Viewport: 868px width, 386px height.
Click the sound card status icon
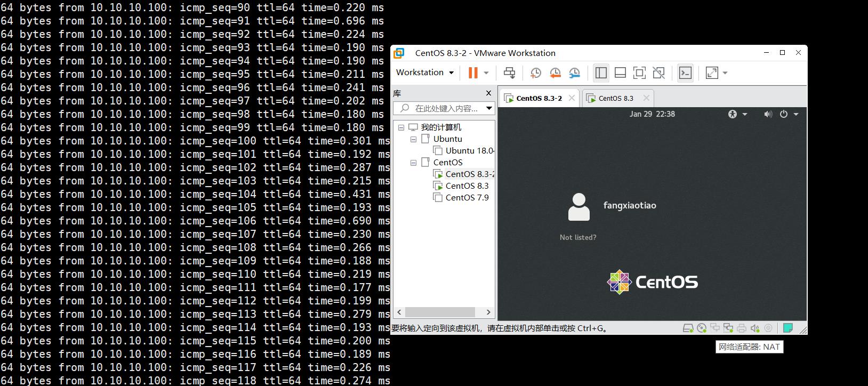[754, 328]
